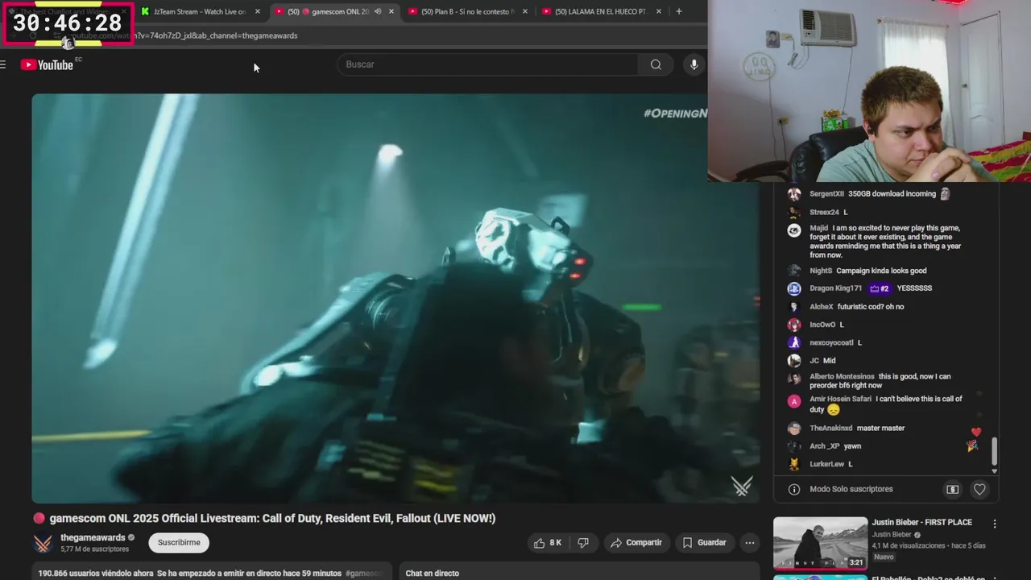Open a new browser tab with plus

coord(679,11)
